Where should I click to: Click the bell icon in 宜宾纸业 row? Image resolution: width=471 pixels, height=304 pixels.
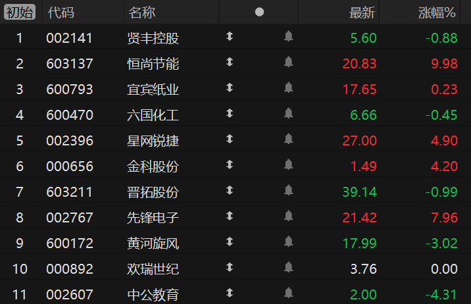click(x=288, y=88)
